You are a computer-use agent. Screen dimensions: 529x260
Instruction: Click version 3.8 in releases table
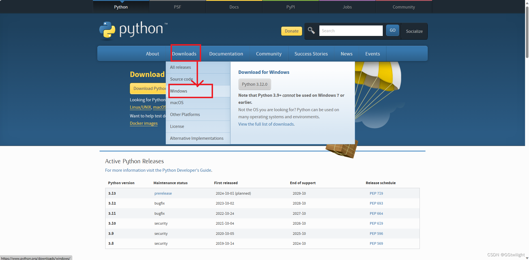pyautogui.click(x=111, y=244)
